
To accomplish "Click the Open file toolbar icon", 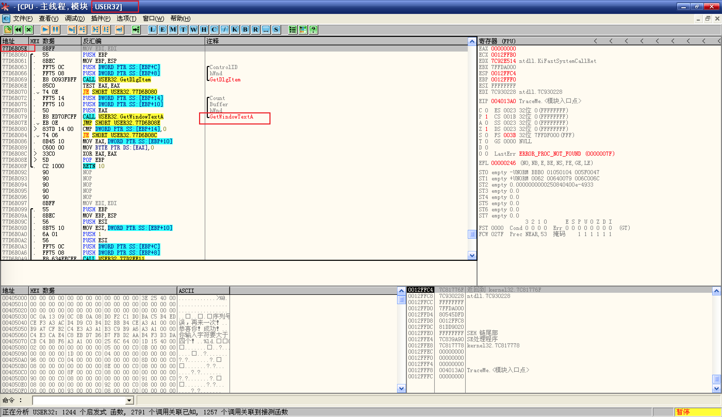I will coord(8,29).
